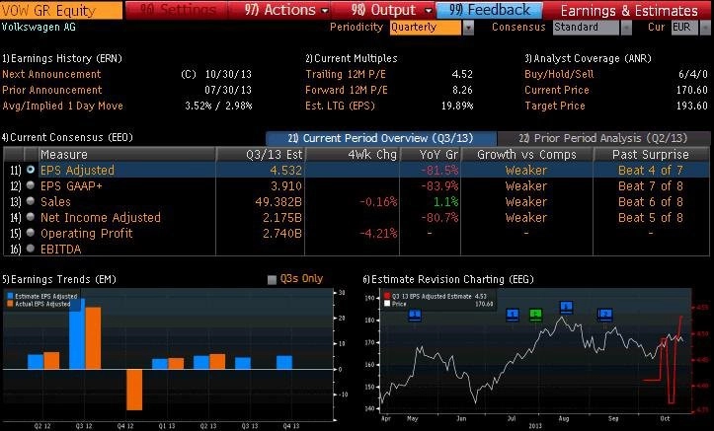Click the blue event marker above Sep
This screenshot has width=714, height=431.
(x=605, y=315)
